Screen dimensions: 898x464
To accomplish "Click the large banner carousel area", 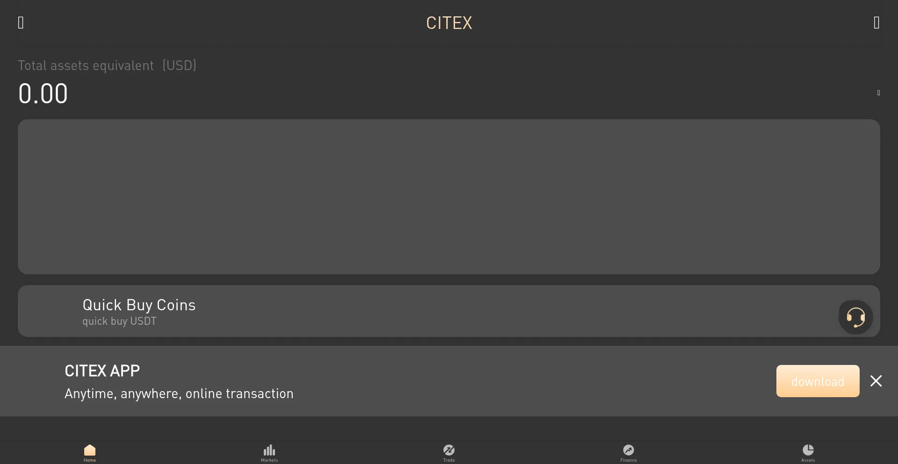I will [x=449, y=197].
